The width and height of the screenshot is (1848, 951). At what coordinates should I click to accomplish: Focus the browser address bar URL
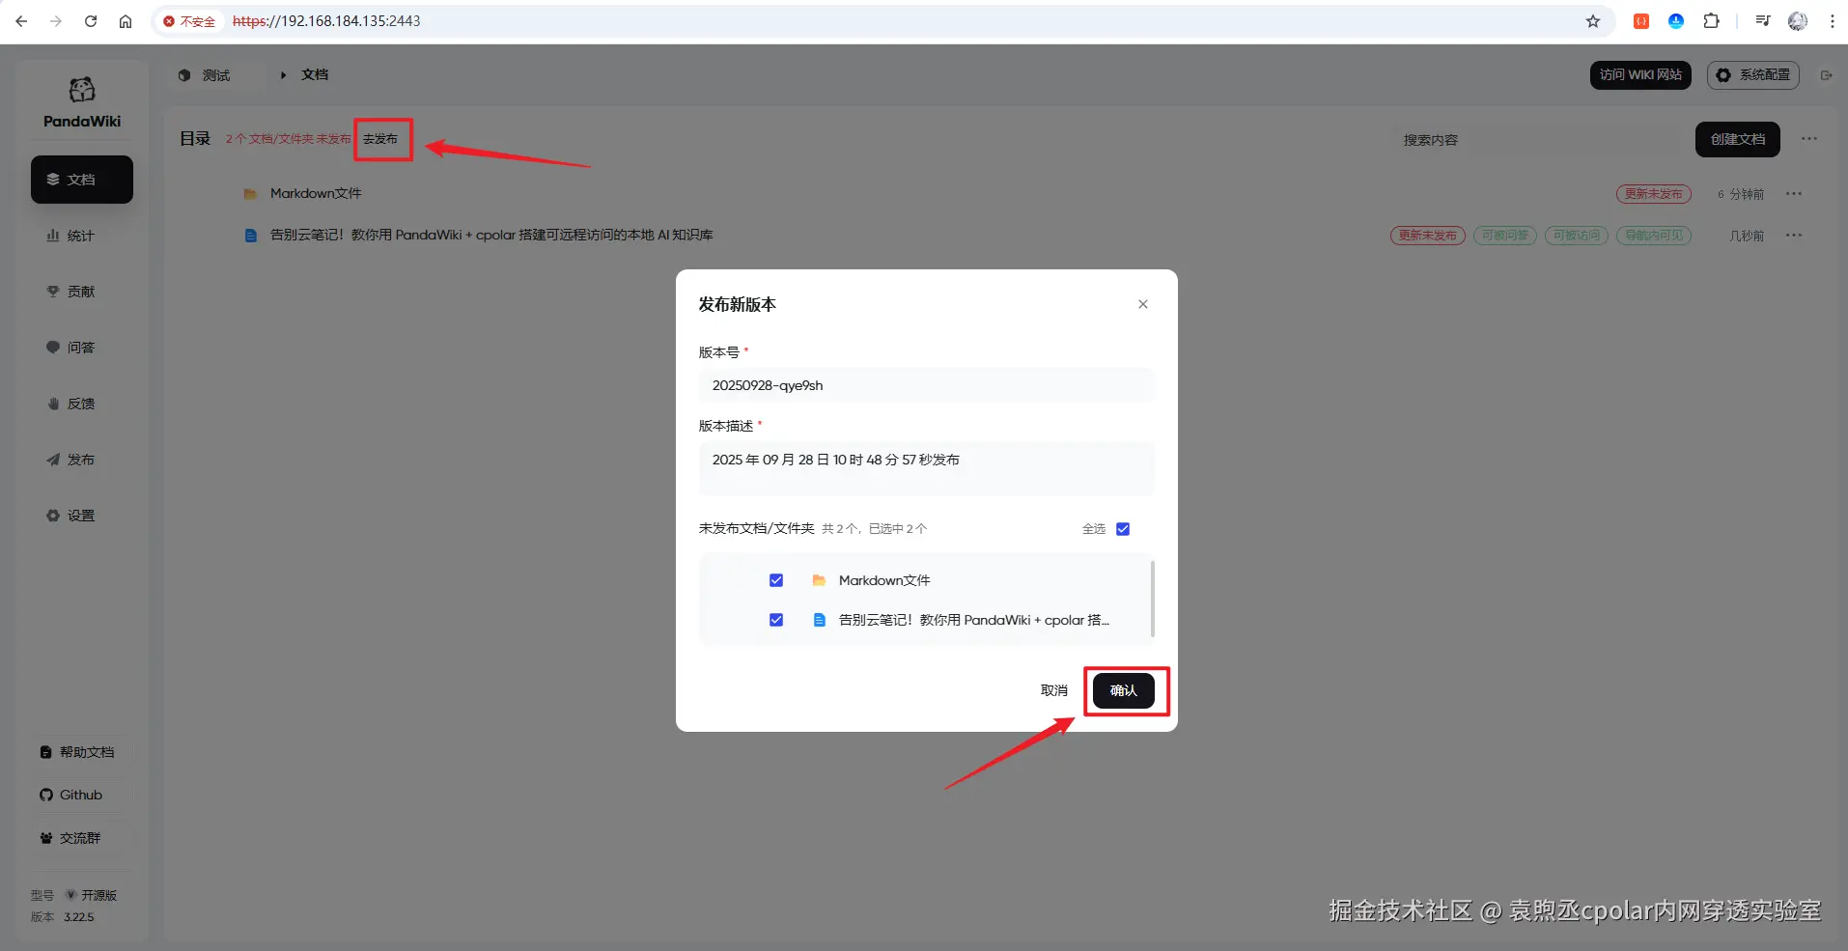[x=326, y=21]
